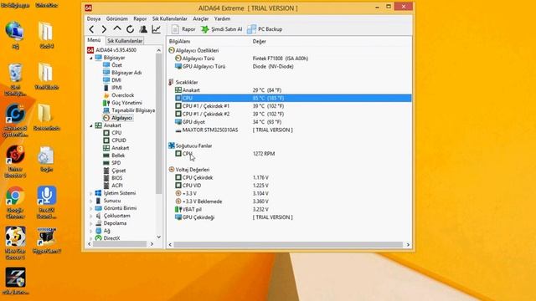This screenshot has width=536, height=301.
Task: Open the Recycle Bin desktop icon
Action: 15,79
